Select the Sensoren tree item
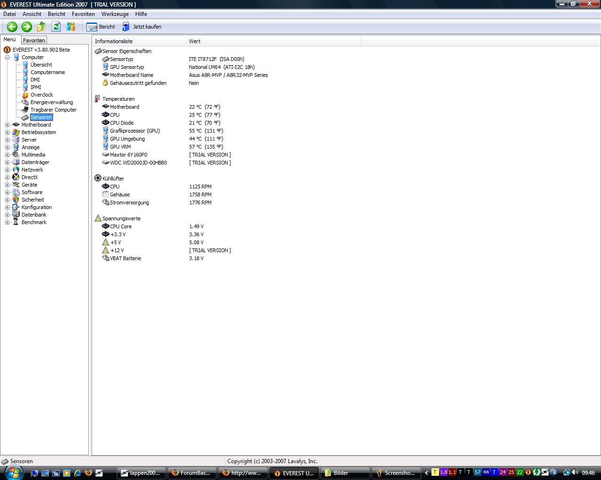Image resolution: width=601 pixels, height=480 pixels. point(41,117)
